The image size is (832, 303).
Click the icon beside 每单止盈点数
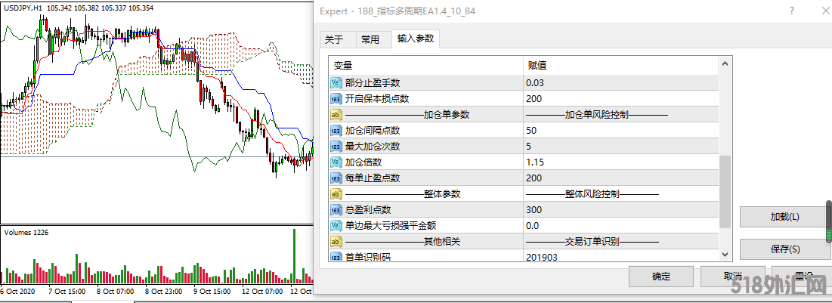pos(336,178)
